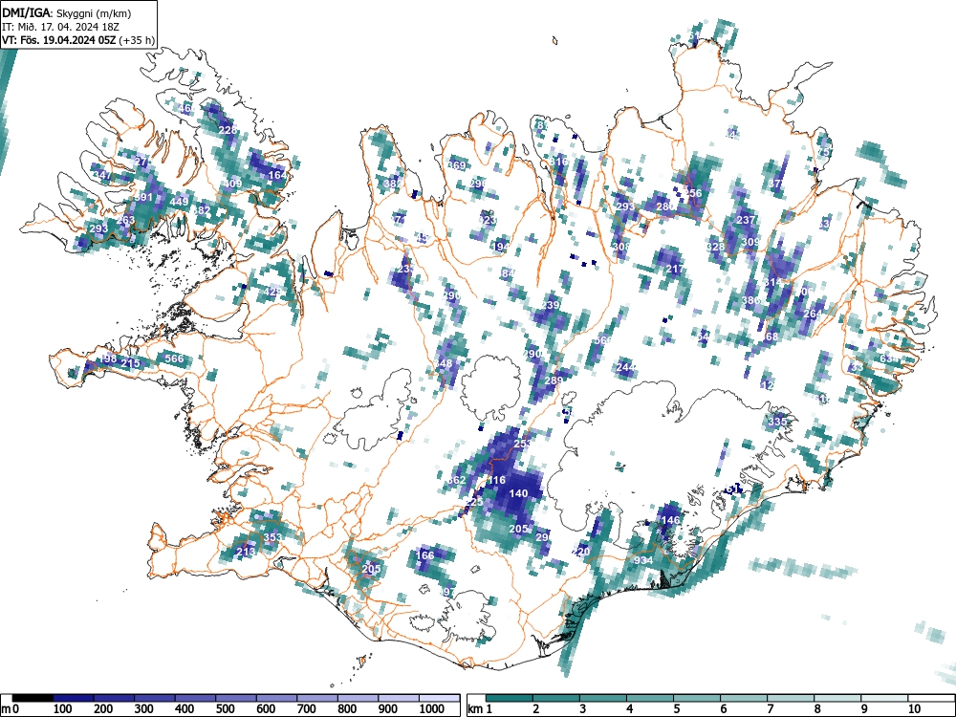The height and width of the screenshot is (717, 956).
Task: Click the visibility value '280' on the map
Action: [x=665, y=206]
